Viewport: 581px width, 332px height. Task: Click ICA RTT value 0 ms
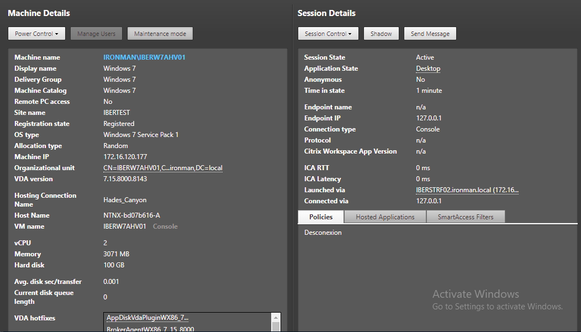coord(423,168)
